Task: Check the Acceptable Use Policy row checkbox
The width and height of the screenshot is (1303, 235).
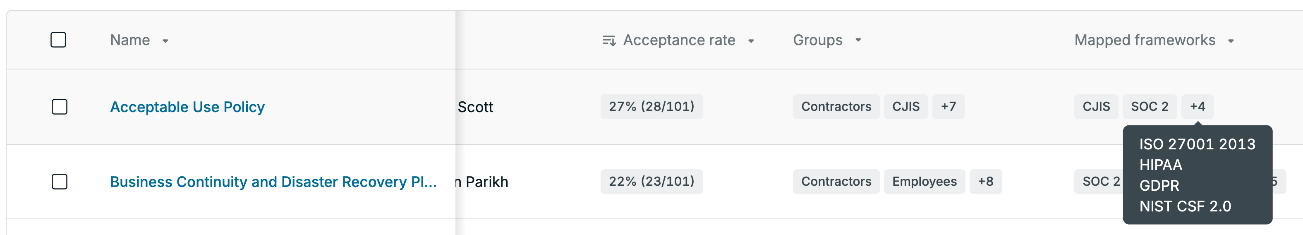Action: click(59, 107)
